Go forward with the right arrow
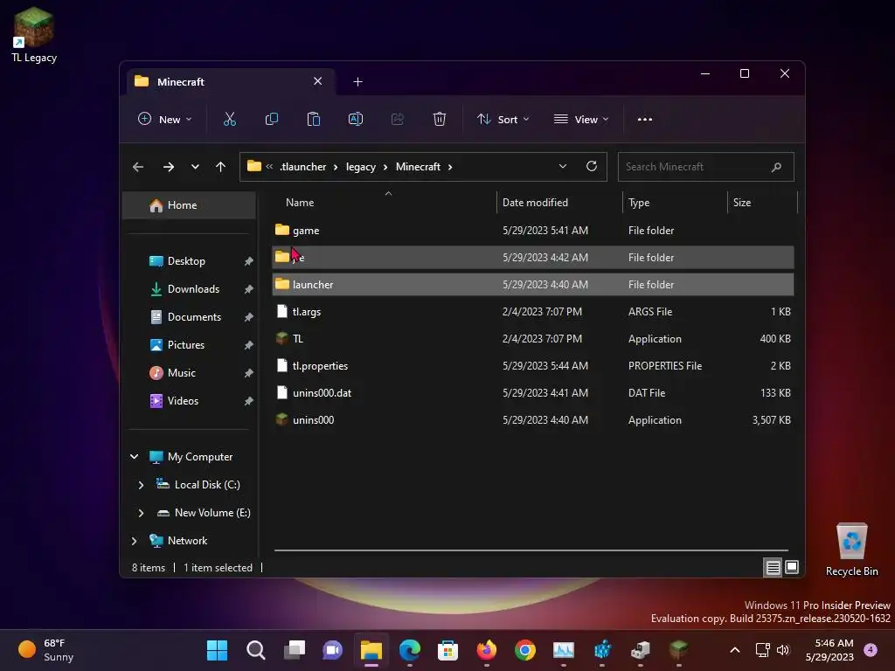 [x=169, y=167]
